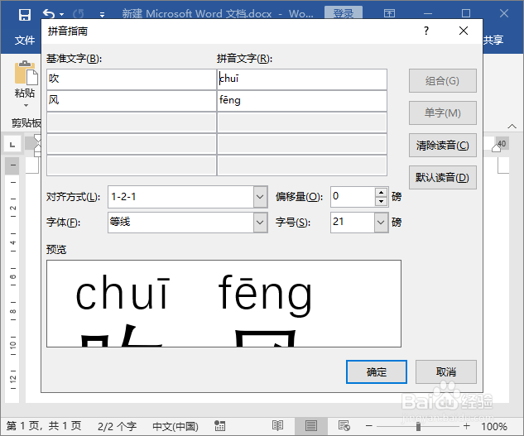This screenshot has height=436, width=524.
Task: Click the zoom out minus button
Action: click(x=369, y=426)
